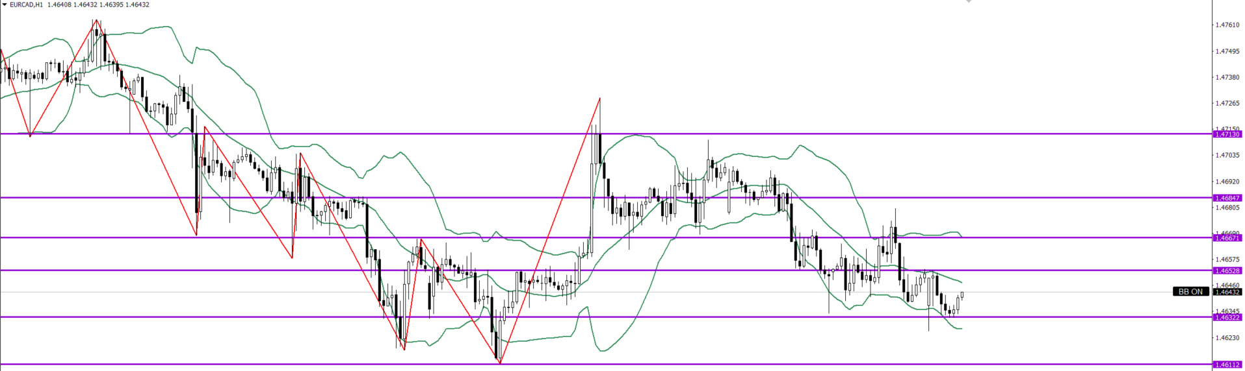Viewport: 1245px width, 371px height.
Task: Click the 1.47495 price scale value
Action: pyautogui.click(x=1227, y=51)
